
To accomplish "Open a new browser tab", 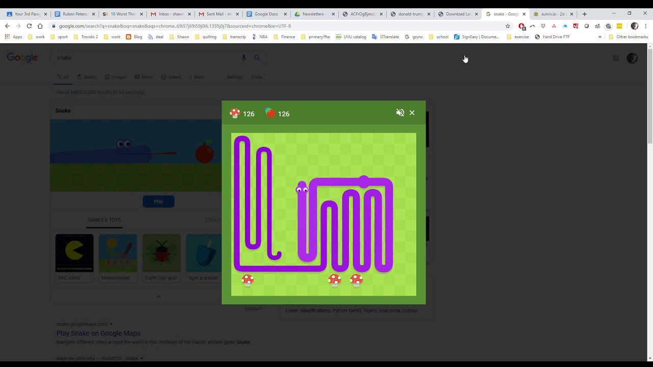I will [585, 14].
